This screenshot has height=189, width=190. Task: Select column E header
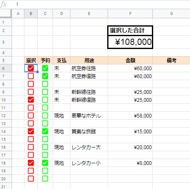(x=89, y=14)
